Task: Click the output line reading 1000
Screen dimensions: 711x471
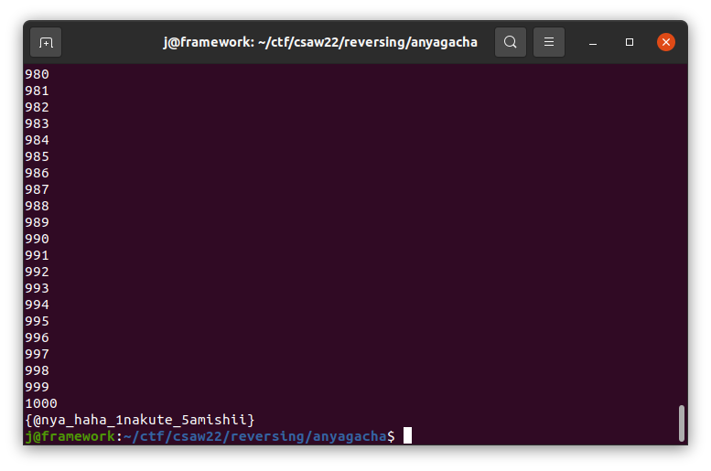Action: (x=42, y=403)
